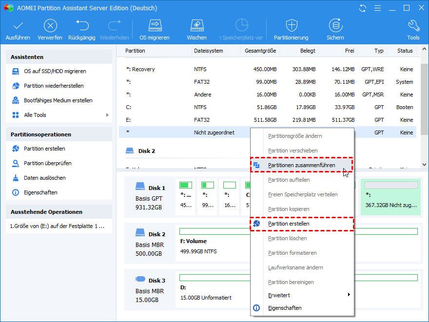This screenshot has height=322, width=429.
Task: Open the Wischen wipe tool
Action: click(x=197, y=30)
